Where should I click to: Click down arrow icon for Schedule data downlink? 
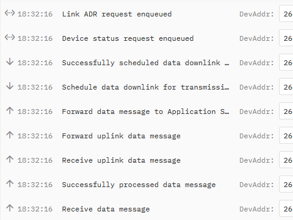pos(10,87)
